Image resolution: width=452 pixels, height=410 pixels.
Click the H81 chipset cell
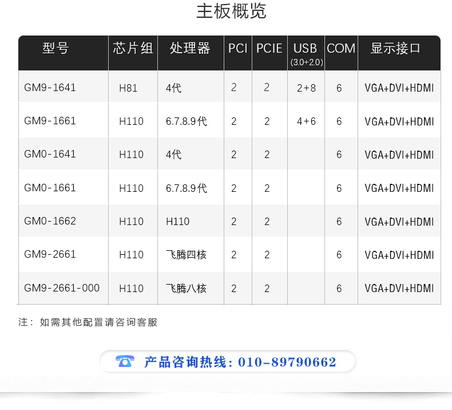coord(128,88)
